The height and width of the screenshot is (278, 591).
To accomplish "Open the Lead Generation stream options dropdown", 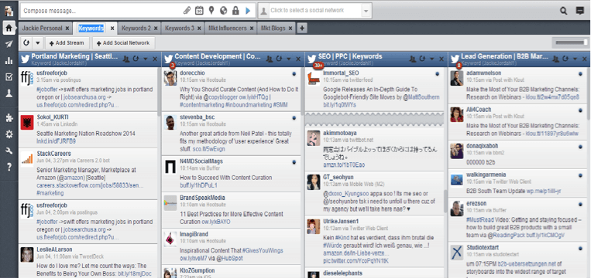I will point(575,59).
